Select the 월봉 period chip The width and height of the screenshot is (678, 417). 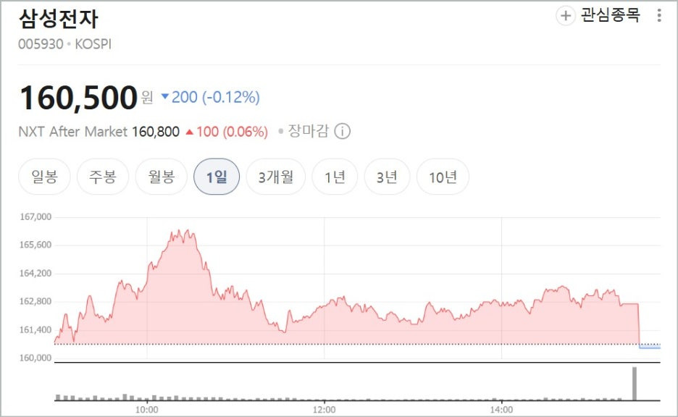point(160,176)
